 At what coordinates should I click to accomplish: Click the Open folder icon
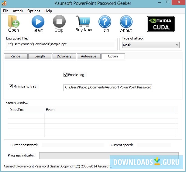(13, 22)
